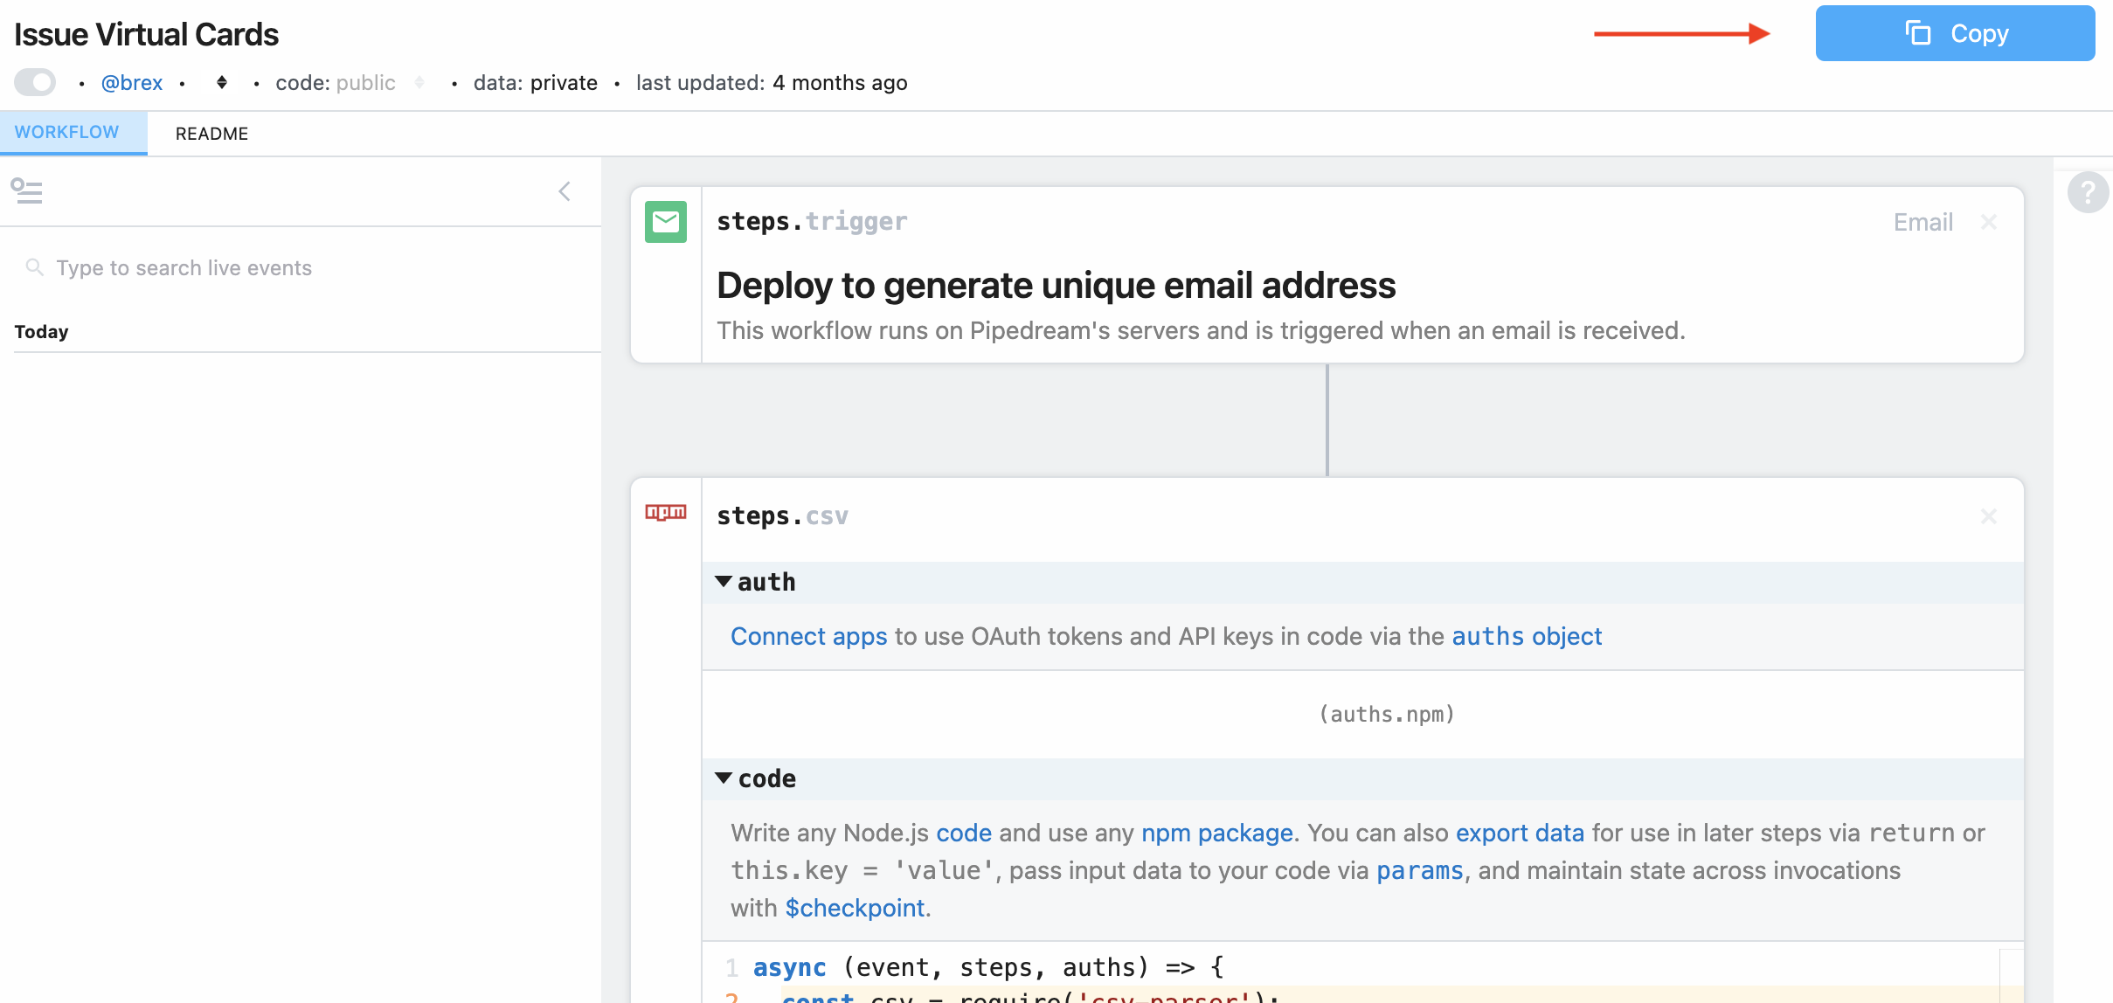Collapse the auth section triangle
Screen dimensions: 2113x1003
click(x=724, y=582)
